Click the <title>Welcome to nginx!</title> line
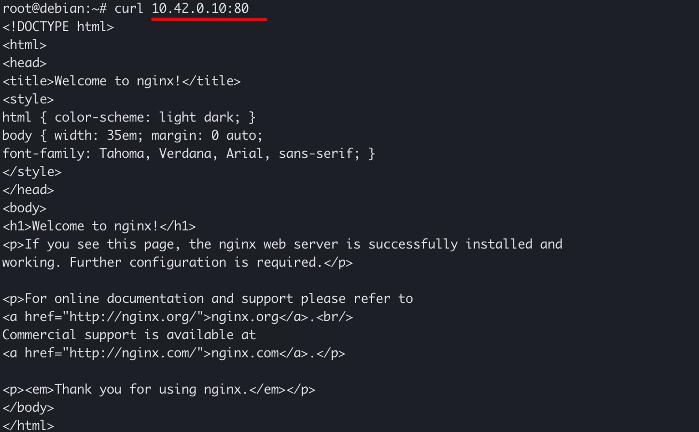The image size is (699, 432). [x=122, y=81]
